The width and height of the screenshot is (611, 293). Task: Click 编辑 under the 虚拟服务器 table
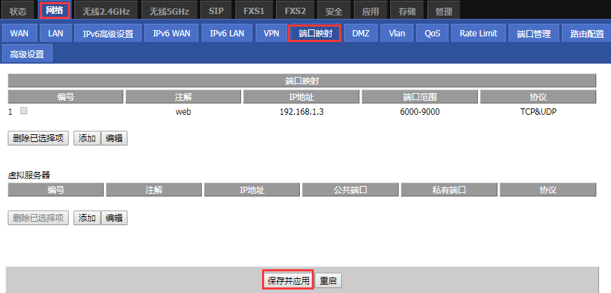(114, 218)
